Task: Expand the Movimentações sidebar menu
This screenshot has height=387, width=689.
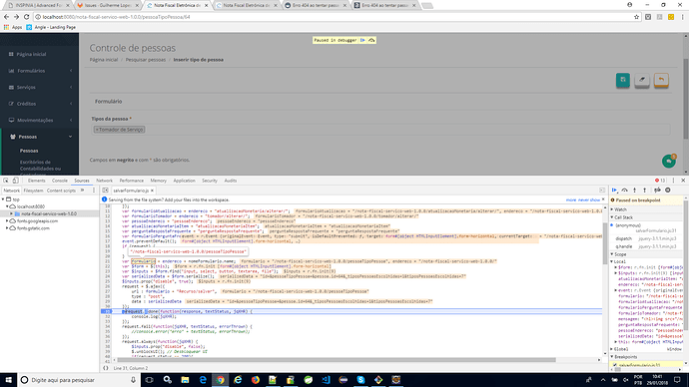Action: point(40,121)
